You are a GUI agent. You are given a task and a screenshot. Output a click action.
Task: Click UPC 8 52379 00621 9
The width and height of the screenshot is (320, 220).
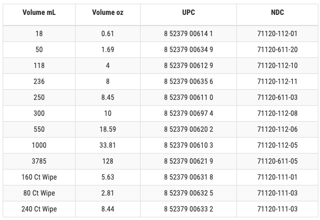pyautogui.click(x=188, y=161)
